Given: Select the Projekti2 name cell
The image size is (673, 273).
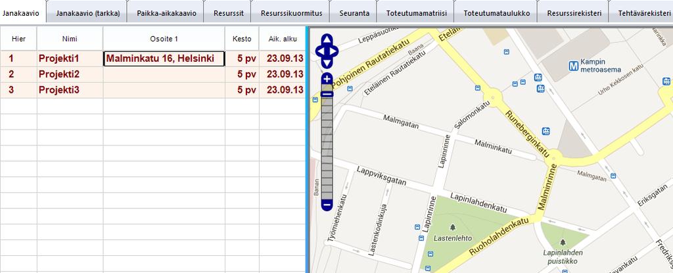Looking at the screenshot, I should [70, 74].
